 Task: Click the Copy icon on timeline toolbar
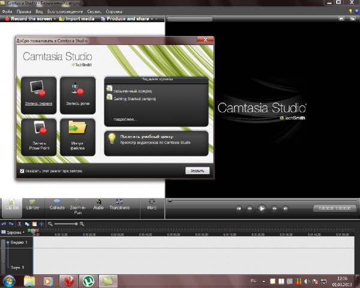pos(27,224)
